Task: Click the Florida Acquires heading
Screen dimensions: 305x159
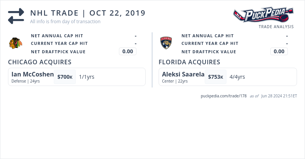Action: (x=189, y=62)
